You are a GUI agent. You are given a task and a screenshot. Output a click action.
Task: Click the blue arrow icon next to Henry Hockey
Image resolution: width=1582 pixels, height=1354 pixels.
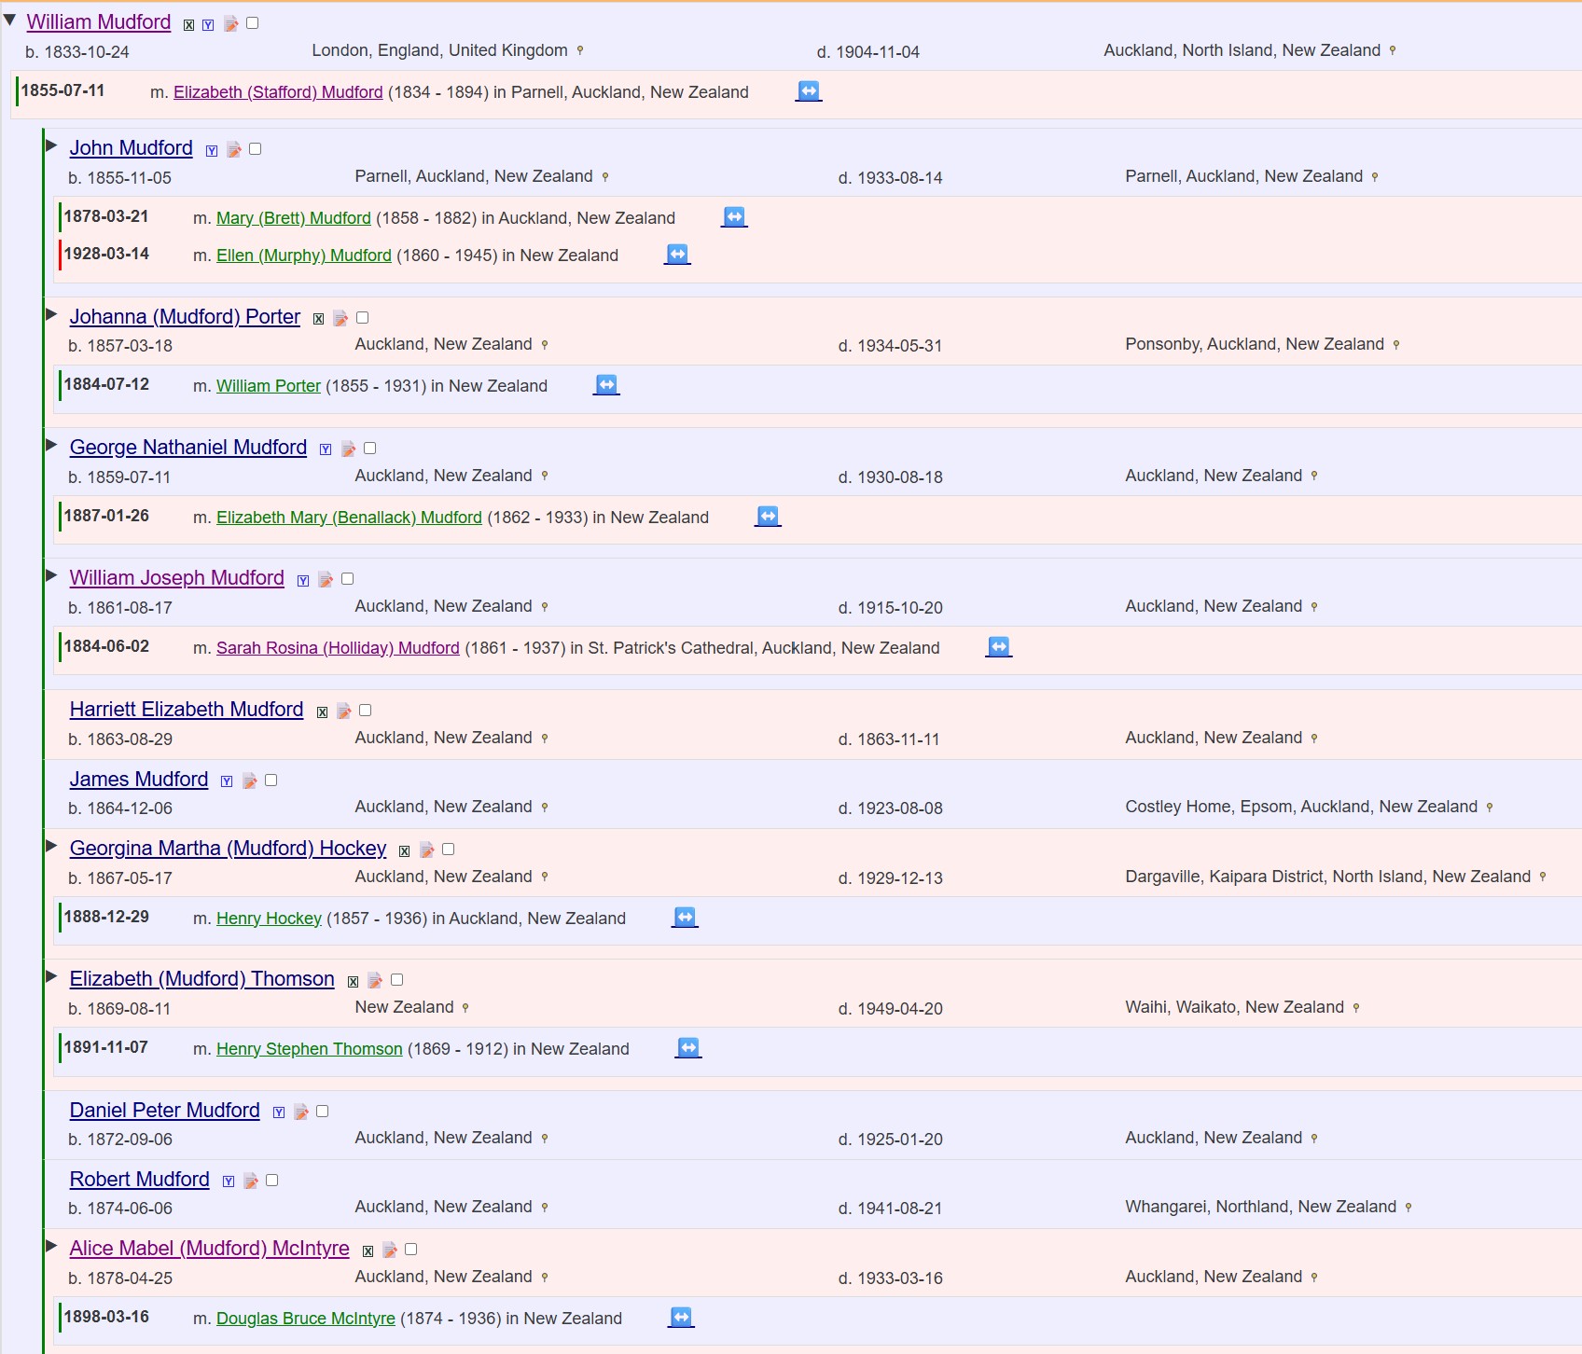tap(685, 918)
